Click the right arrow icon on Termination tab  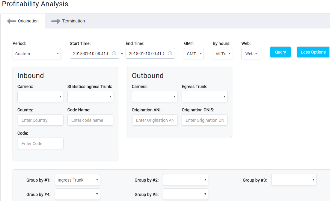[55, 21]
